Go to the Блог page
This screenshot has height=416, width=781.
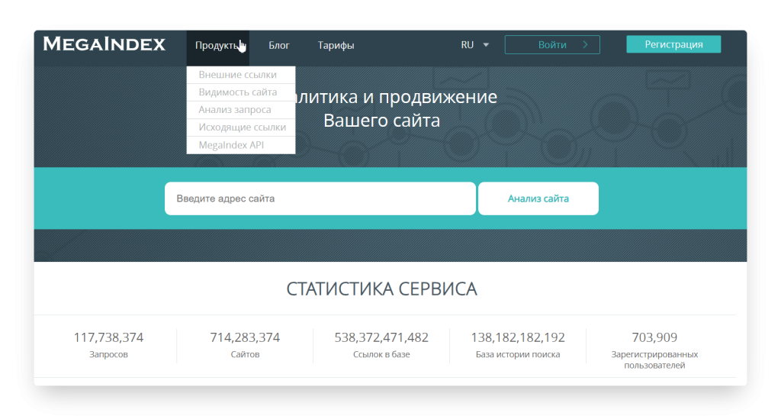[279, 45]
